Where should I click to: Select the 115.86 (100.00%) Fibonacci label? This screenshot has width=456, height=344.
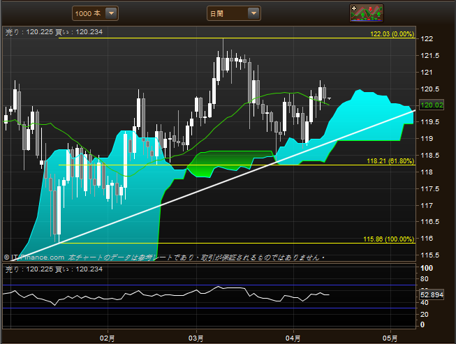coord(388,239)
